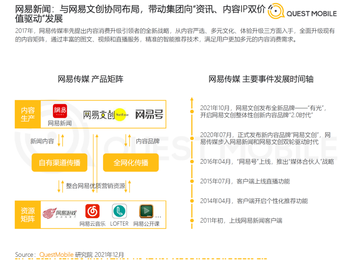Image resolution: width=340 pixels, height=261 pixels.
Task: Click the NetEase Games logo
Action: click(59, 213)
